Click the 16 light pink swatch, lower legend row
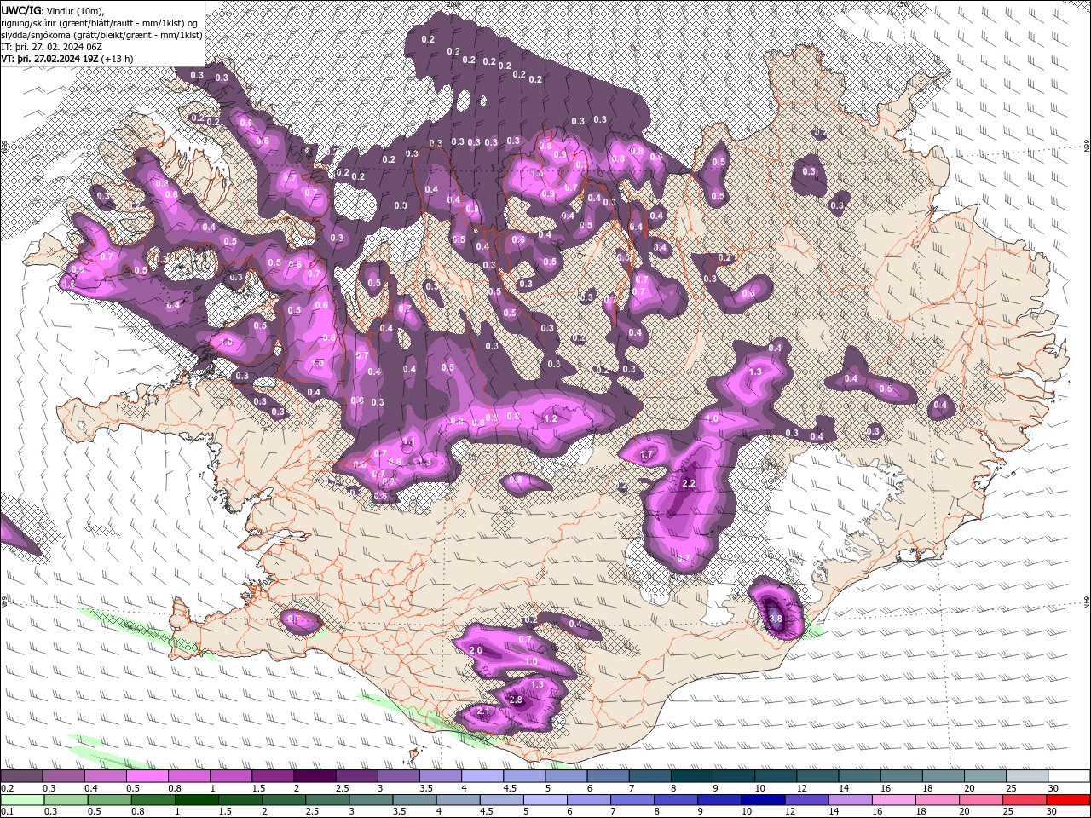 (894, 800)
